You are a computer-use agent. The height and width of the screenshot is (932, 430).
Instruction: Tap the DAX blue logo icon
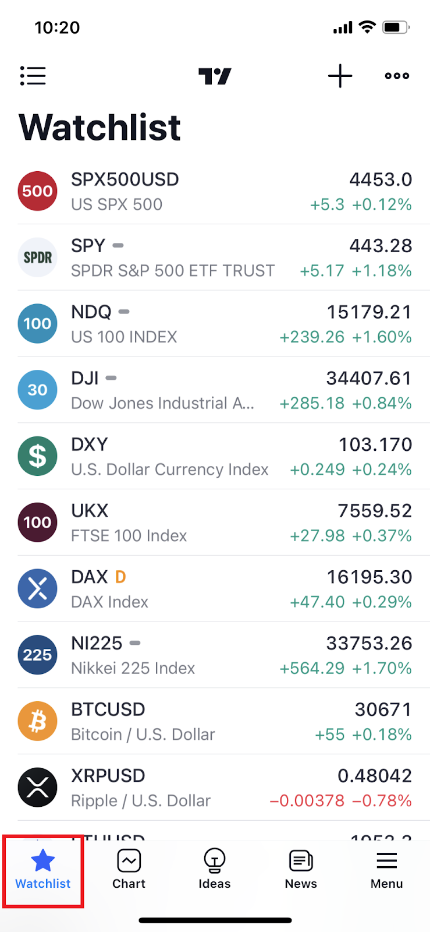[x=37, y=588]
